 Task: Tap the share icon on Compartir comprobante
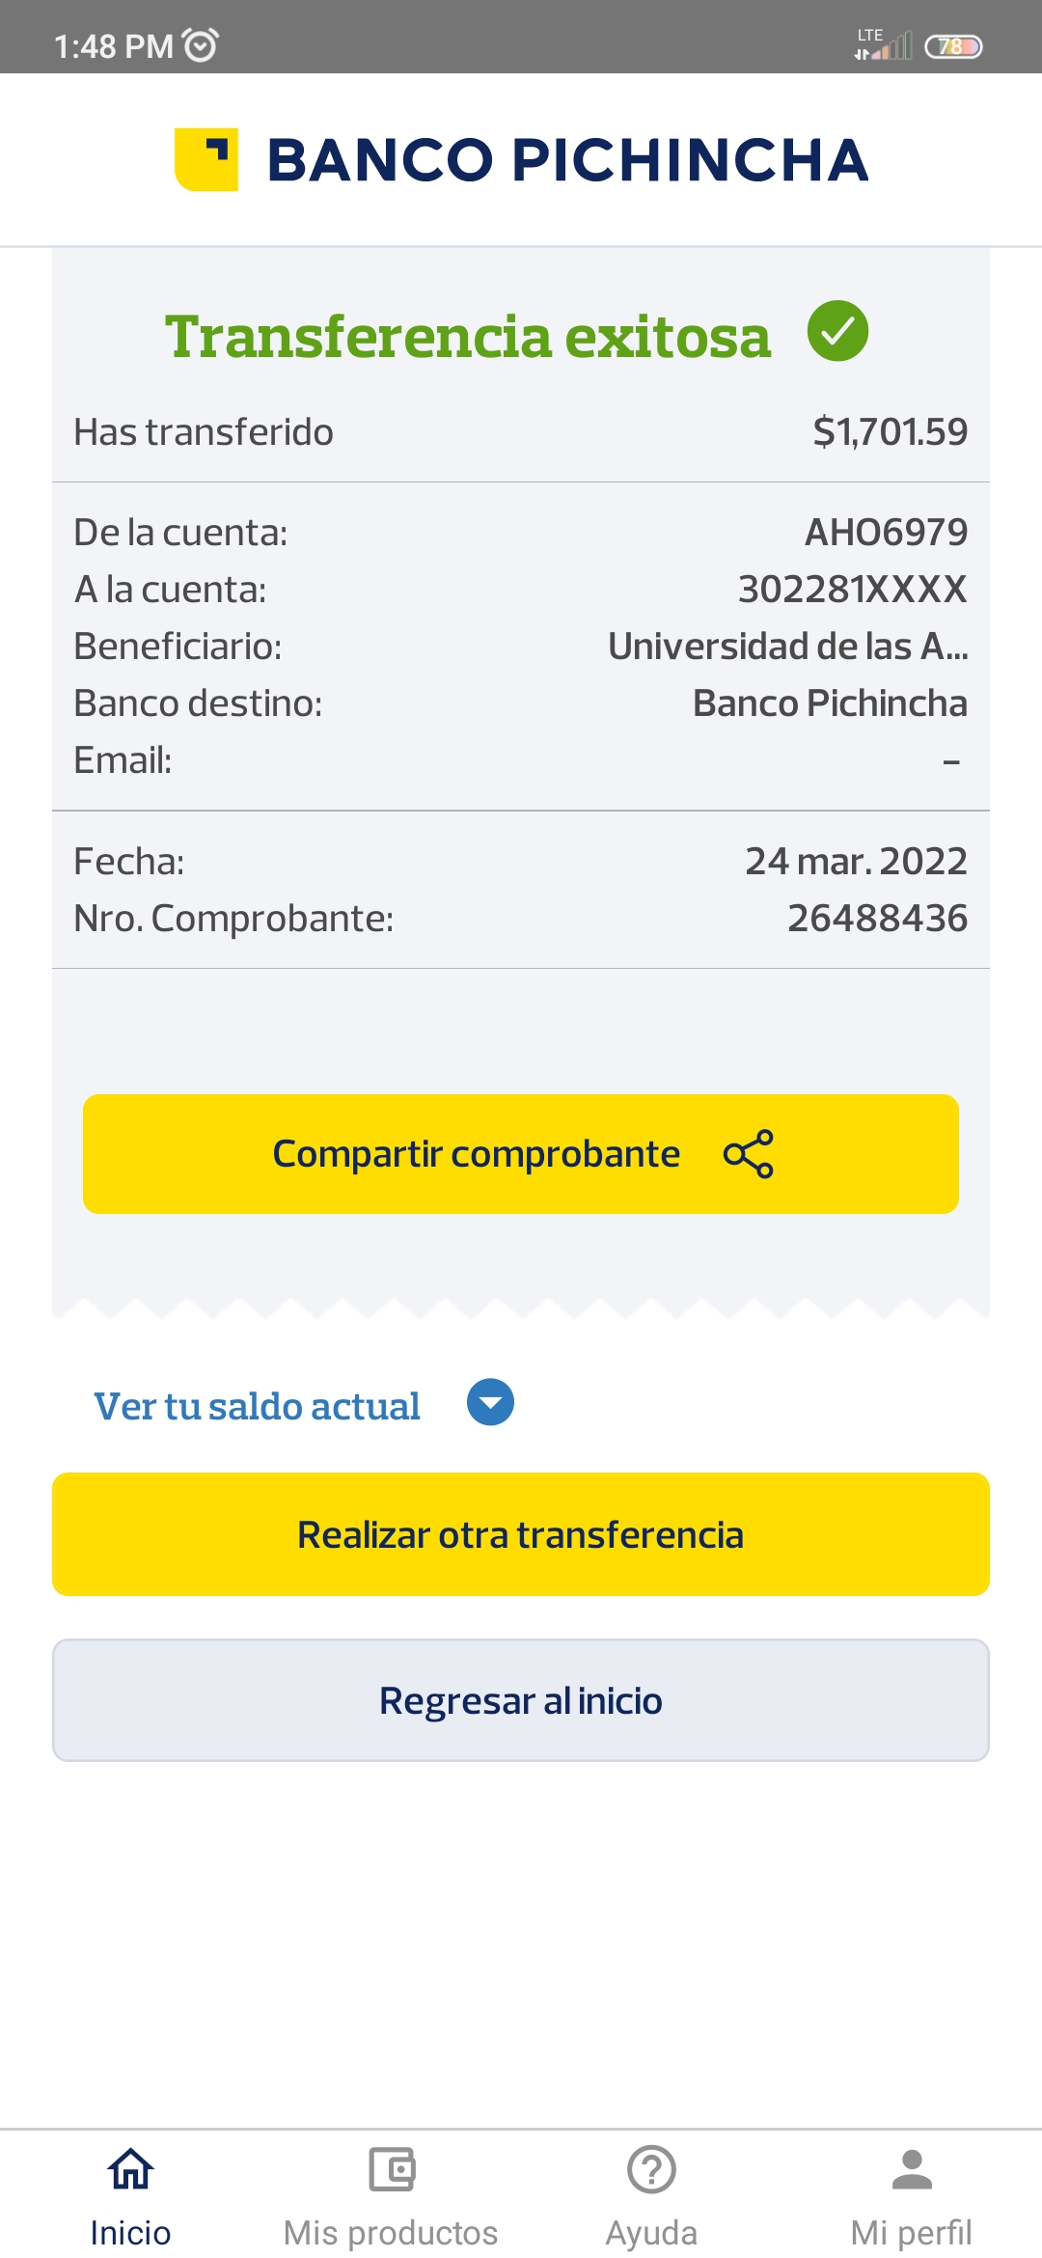point(749,1154)
